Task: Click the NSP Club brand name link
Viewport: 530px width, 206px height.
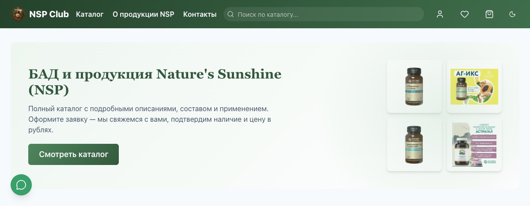Action: pos(49,14)
